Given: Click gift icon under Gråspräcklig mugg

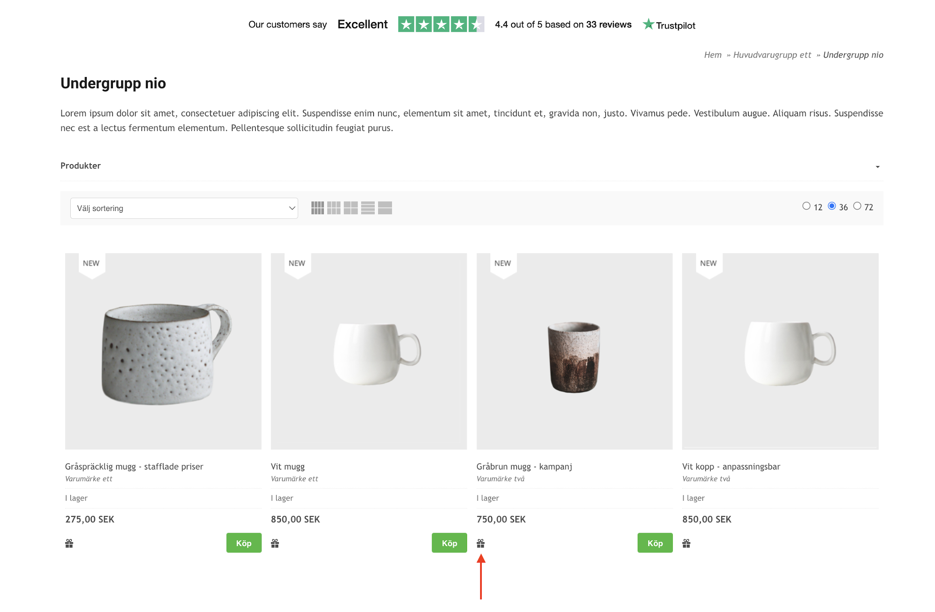Looking at the screenshot, I should click(x=69, y=544).
